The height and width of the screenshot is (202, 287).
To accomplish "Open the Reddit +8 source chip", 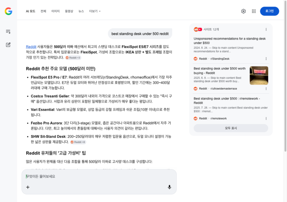I will [x=78, y=142].
